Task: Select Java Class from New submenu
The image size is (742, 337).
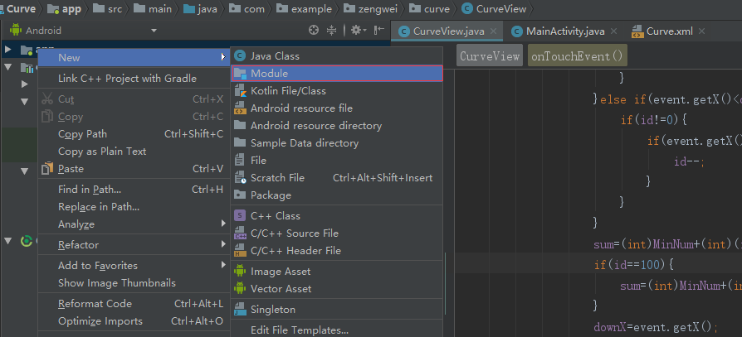Action: click(275, 56)
